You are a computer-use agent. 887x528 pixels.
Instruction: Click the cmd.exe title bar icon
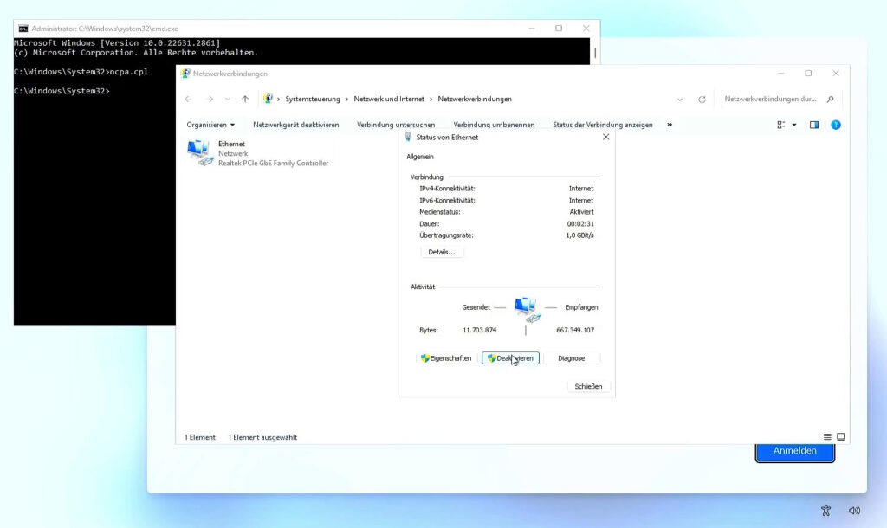23,29
